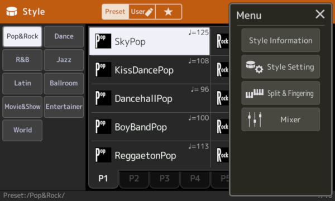This screenshot has height=201, width=335.
Task: Select the Entertainer category
Action: click(64, 107)
